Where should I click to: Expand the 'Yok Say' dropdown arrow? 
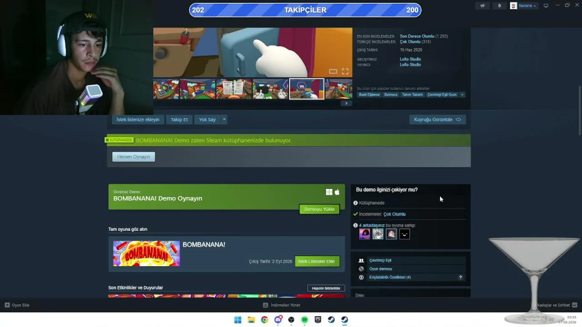[224, 119]
